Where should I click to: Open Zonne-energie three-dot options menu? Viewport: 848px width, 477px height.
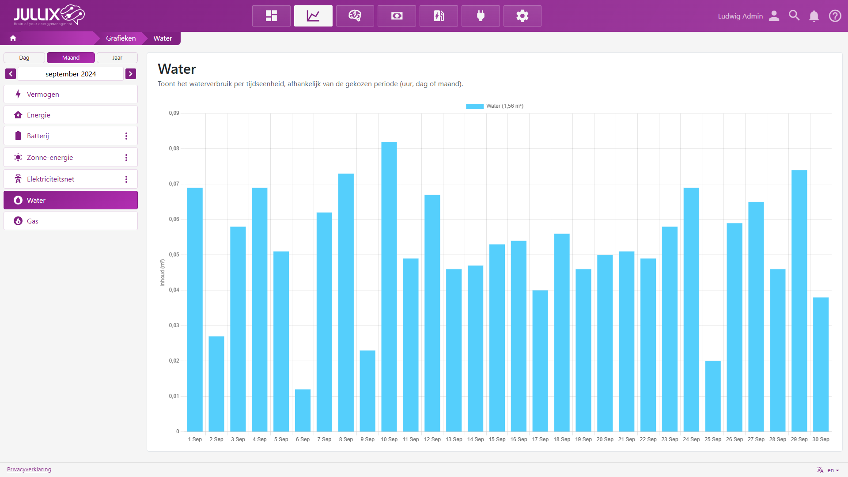coord(126,158)
